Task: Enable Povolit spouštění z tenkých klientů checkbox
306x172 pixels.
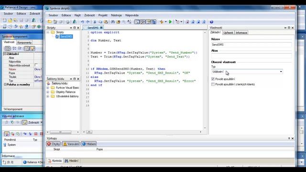Action: tap(213, 84)
